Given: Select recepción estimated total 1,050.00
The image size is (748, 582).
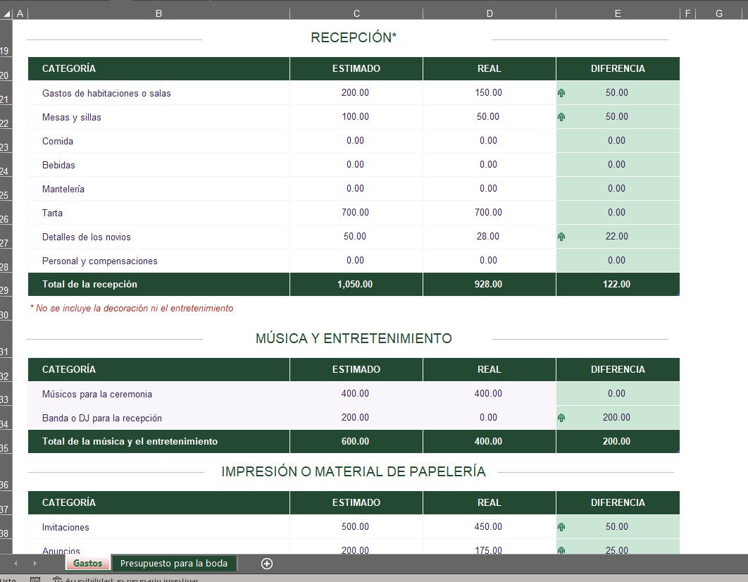Looking at the screenshot, I should click(x=356, y=285).
